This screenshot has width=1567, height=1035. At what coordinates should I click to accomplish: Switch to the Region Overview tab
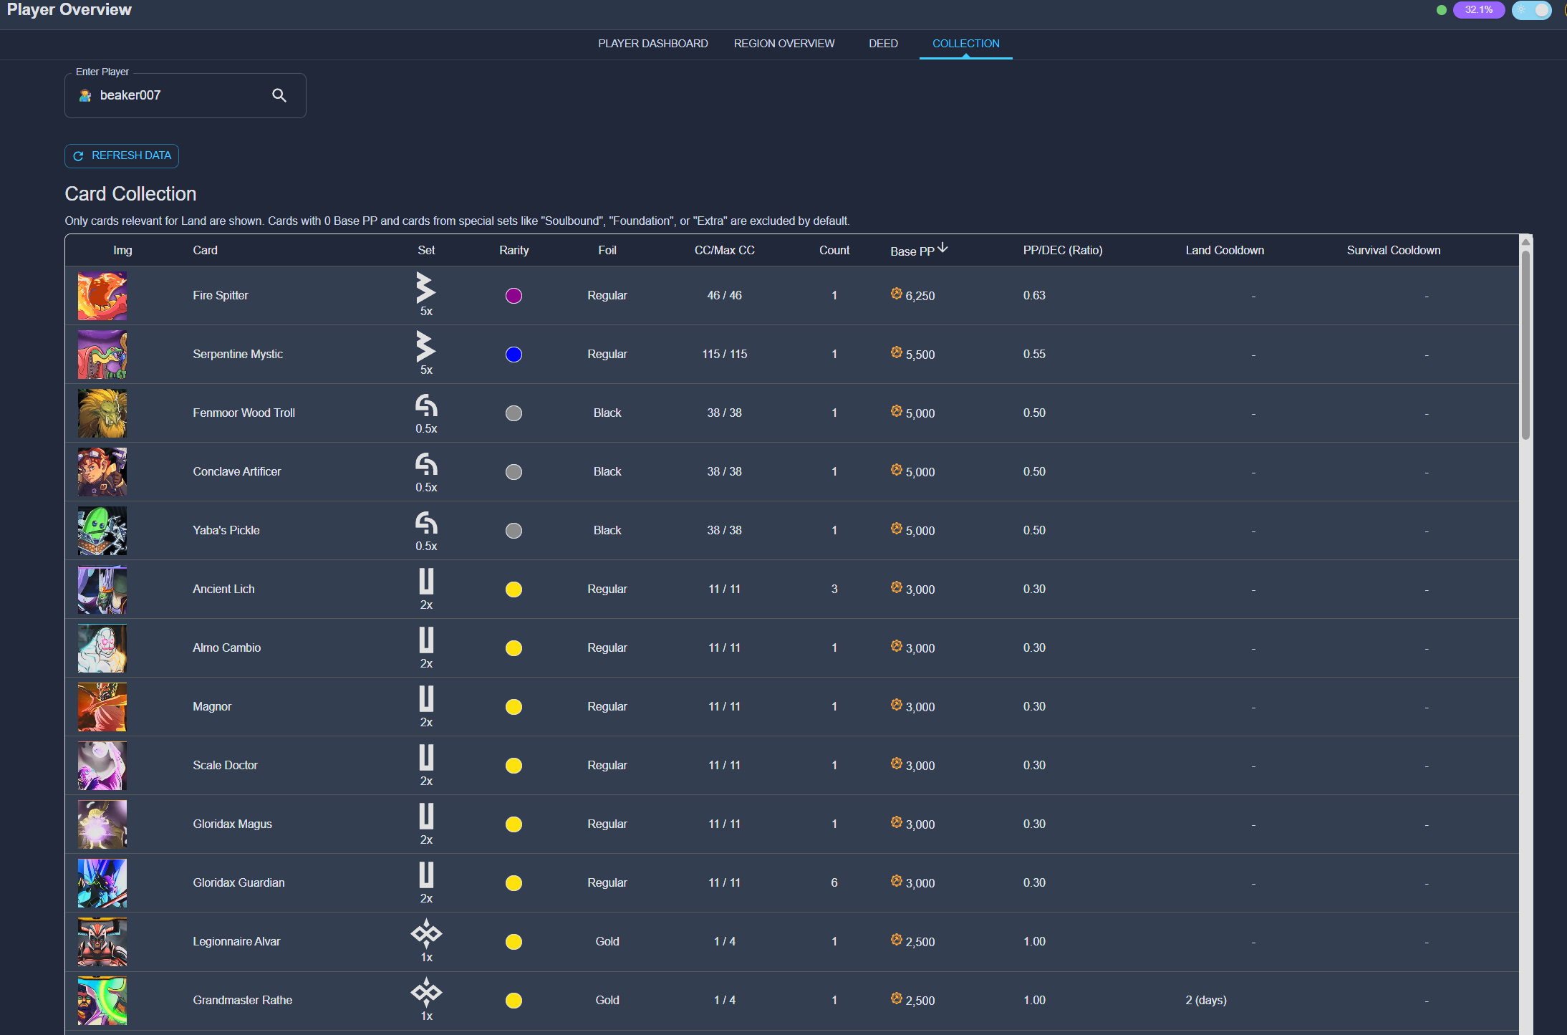(783, 44)
